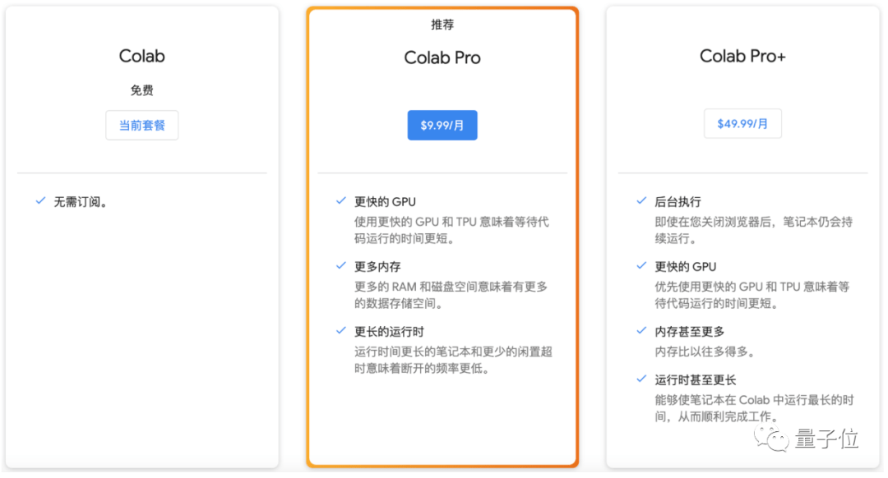The image size is (888, 478).
Task: Click the checkmark next to 更长的运行时
Action: pyautogui.click(x=340, y=330)
